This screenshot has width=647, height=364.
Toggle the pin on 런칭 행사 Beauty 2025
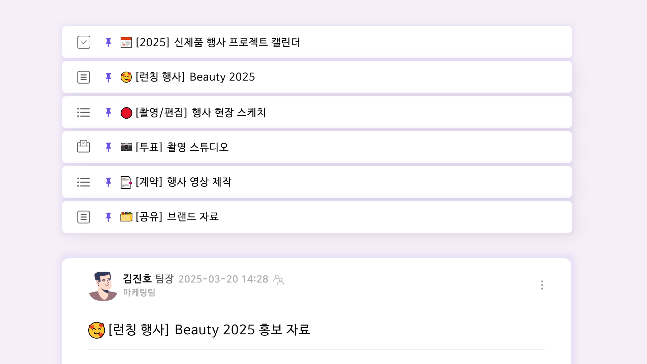(108, 78)
